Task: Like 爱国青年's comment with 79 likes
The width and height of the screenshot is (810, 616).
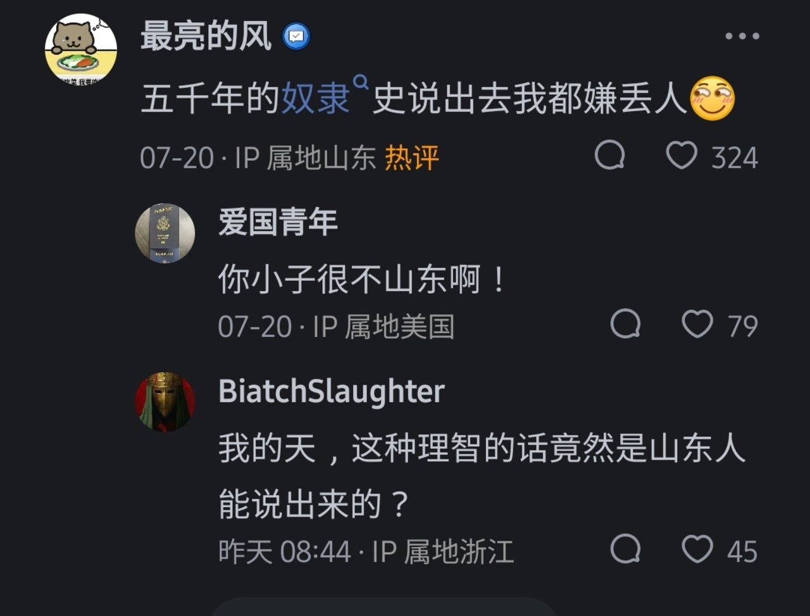Action: tap(697, 325)
